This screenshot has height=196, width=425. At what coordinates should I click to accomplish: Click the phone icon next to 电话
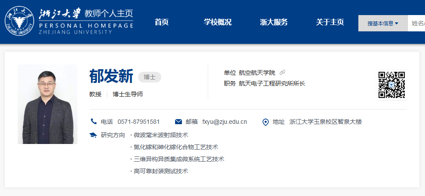[94, 121]
